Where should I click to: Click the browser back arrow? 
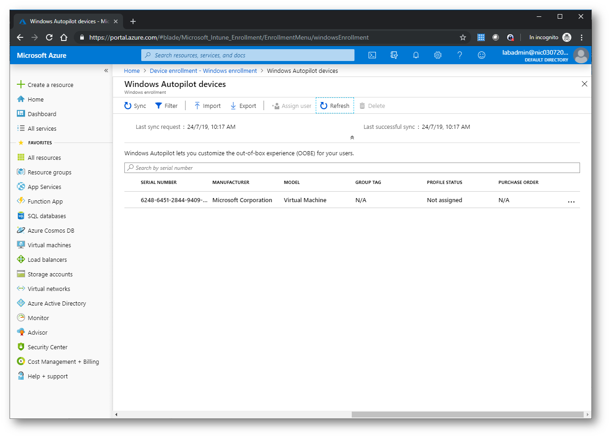(x=20, y=37)
